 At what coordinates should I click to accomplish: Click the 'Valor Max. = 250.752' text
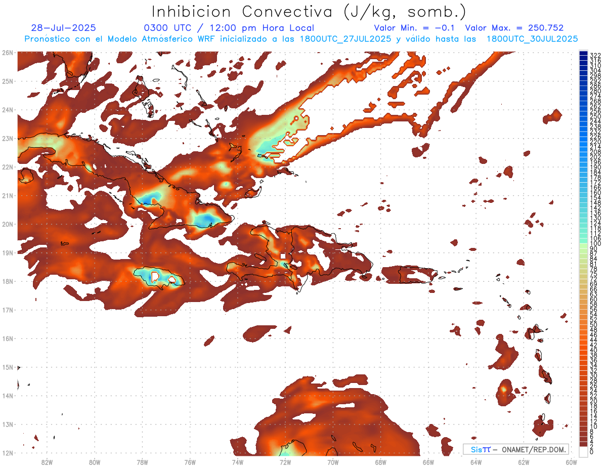[x=514, y=28]
